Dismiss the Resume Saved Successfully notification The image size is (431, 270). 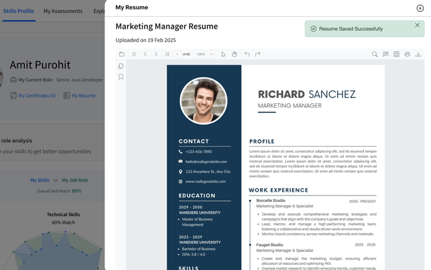pyautogui.click(x=417, y=25)
